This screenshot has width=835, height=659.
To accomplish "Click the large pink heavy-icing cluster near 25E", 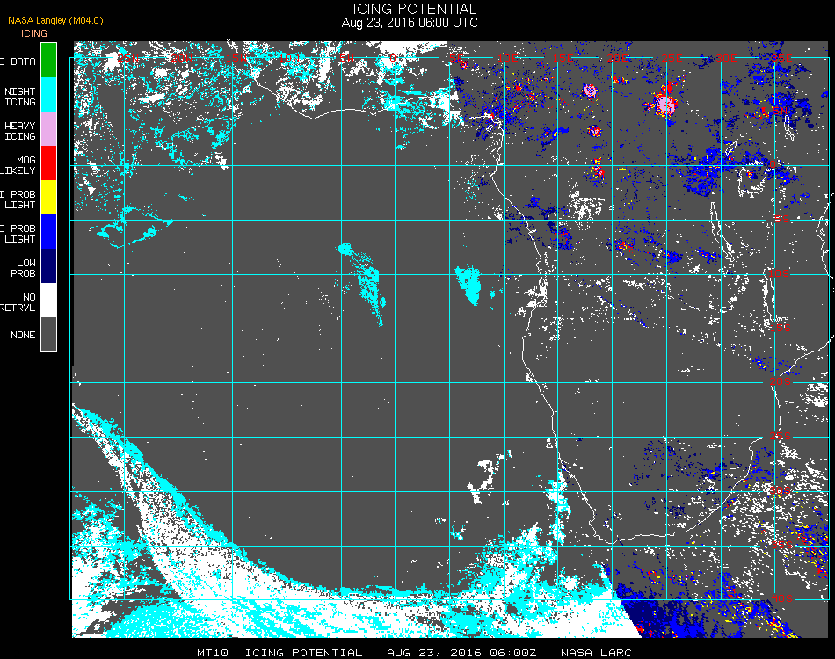I will coord(665,103).
